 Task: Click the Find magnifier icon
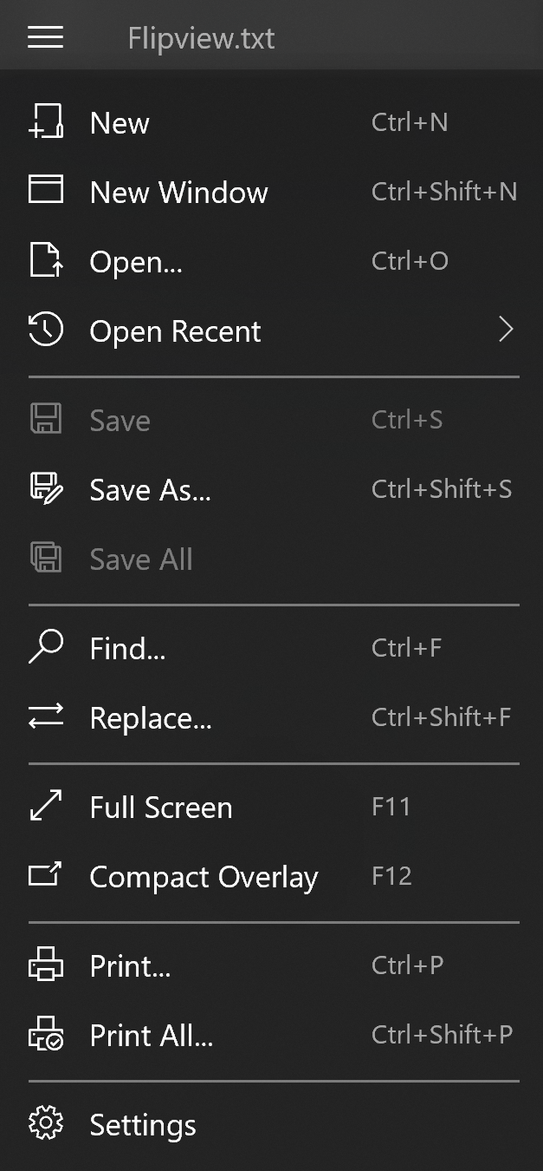click(x=46, y=647)
